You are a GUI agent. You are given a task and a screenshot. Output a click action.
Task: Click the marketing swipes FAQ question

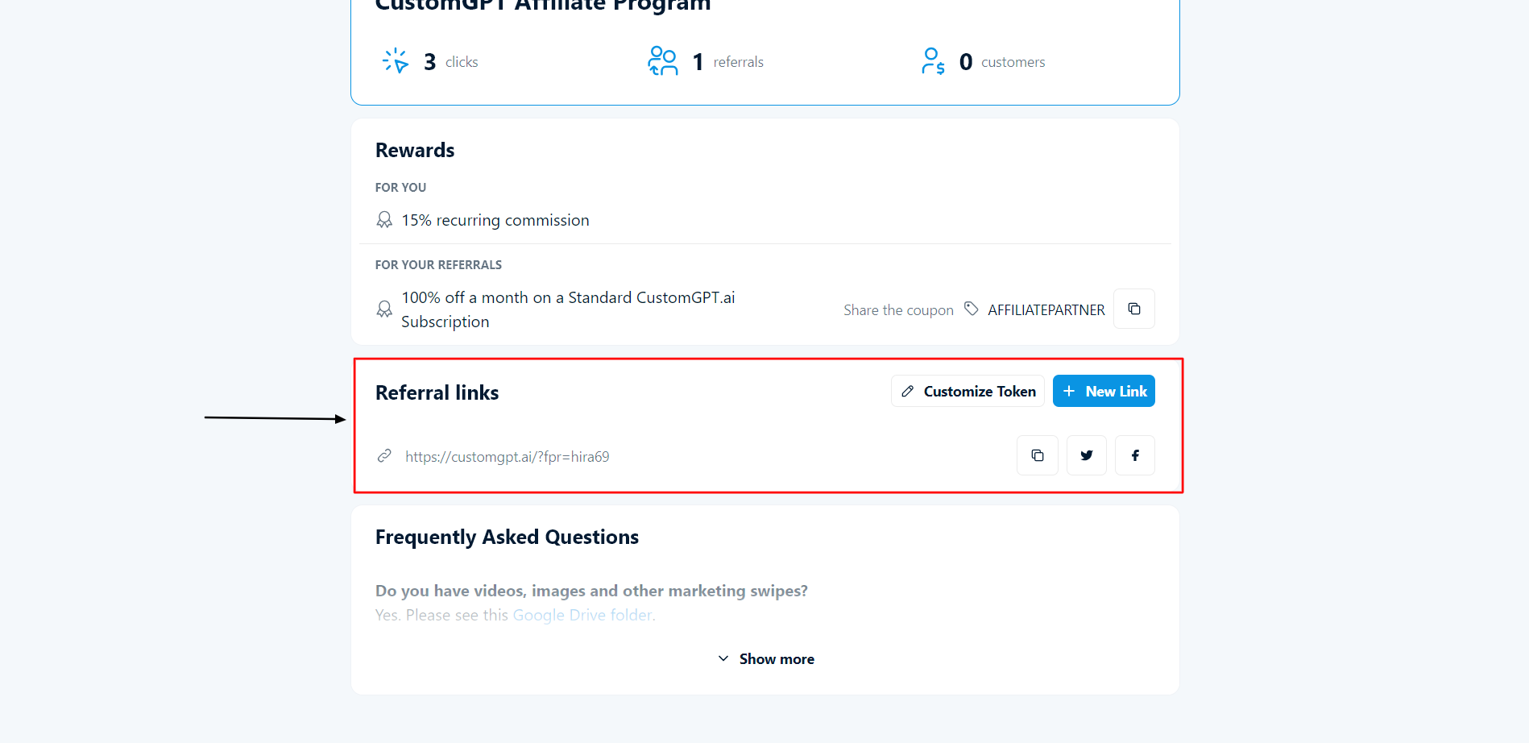pyautogui.click(x=591, y=591)
